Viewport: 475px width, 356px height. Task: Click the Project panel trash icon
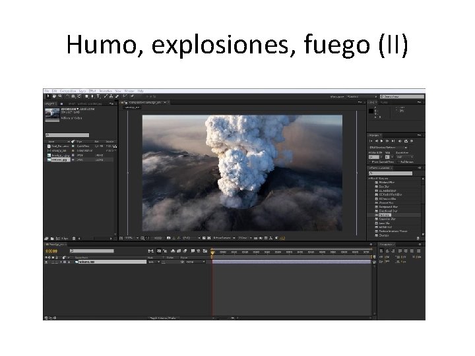click(x=74, y=239)
